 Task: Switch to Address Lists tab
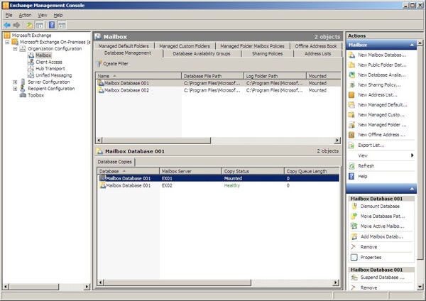(317, 54)
